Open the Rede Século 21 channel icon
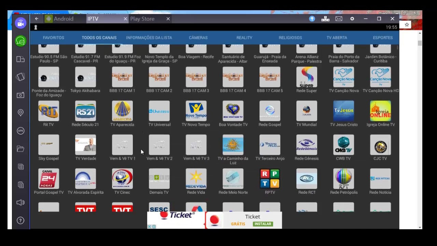Image resolution: width=437 pixels, height=246 pixels. tap(85, 111)
